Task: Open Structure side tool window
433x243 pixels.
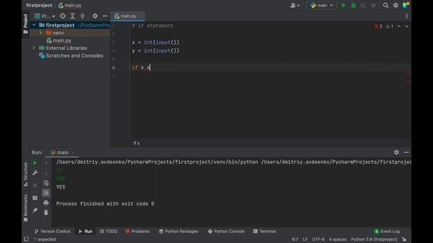Action: point(26,174)
